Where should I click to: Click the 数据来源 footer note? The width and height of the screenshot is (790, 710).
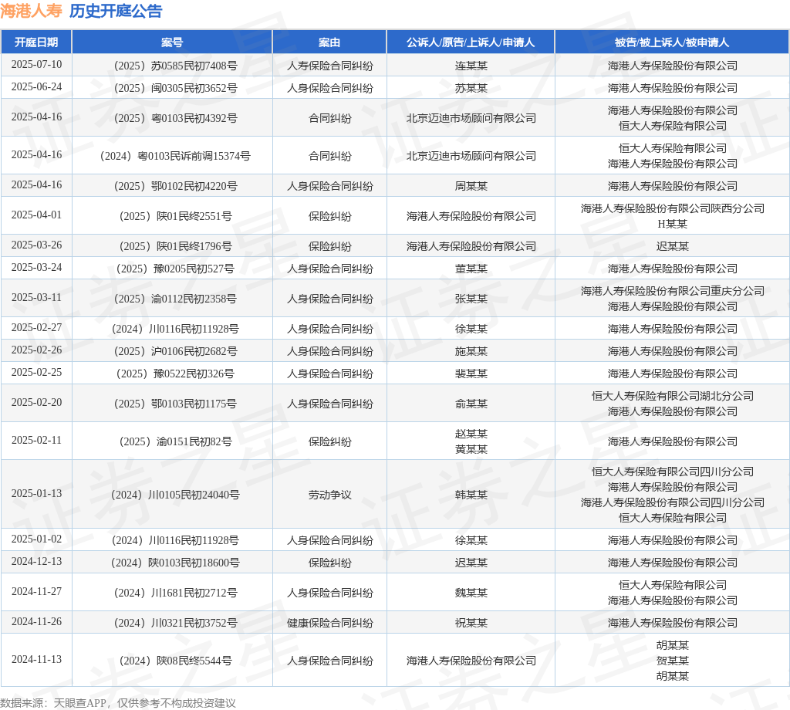click(118, 703)
